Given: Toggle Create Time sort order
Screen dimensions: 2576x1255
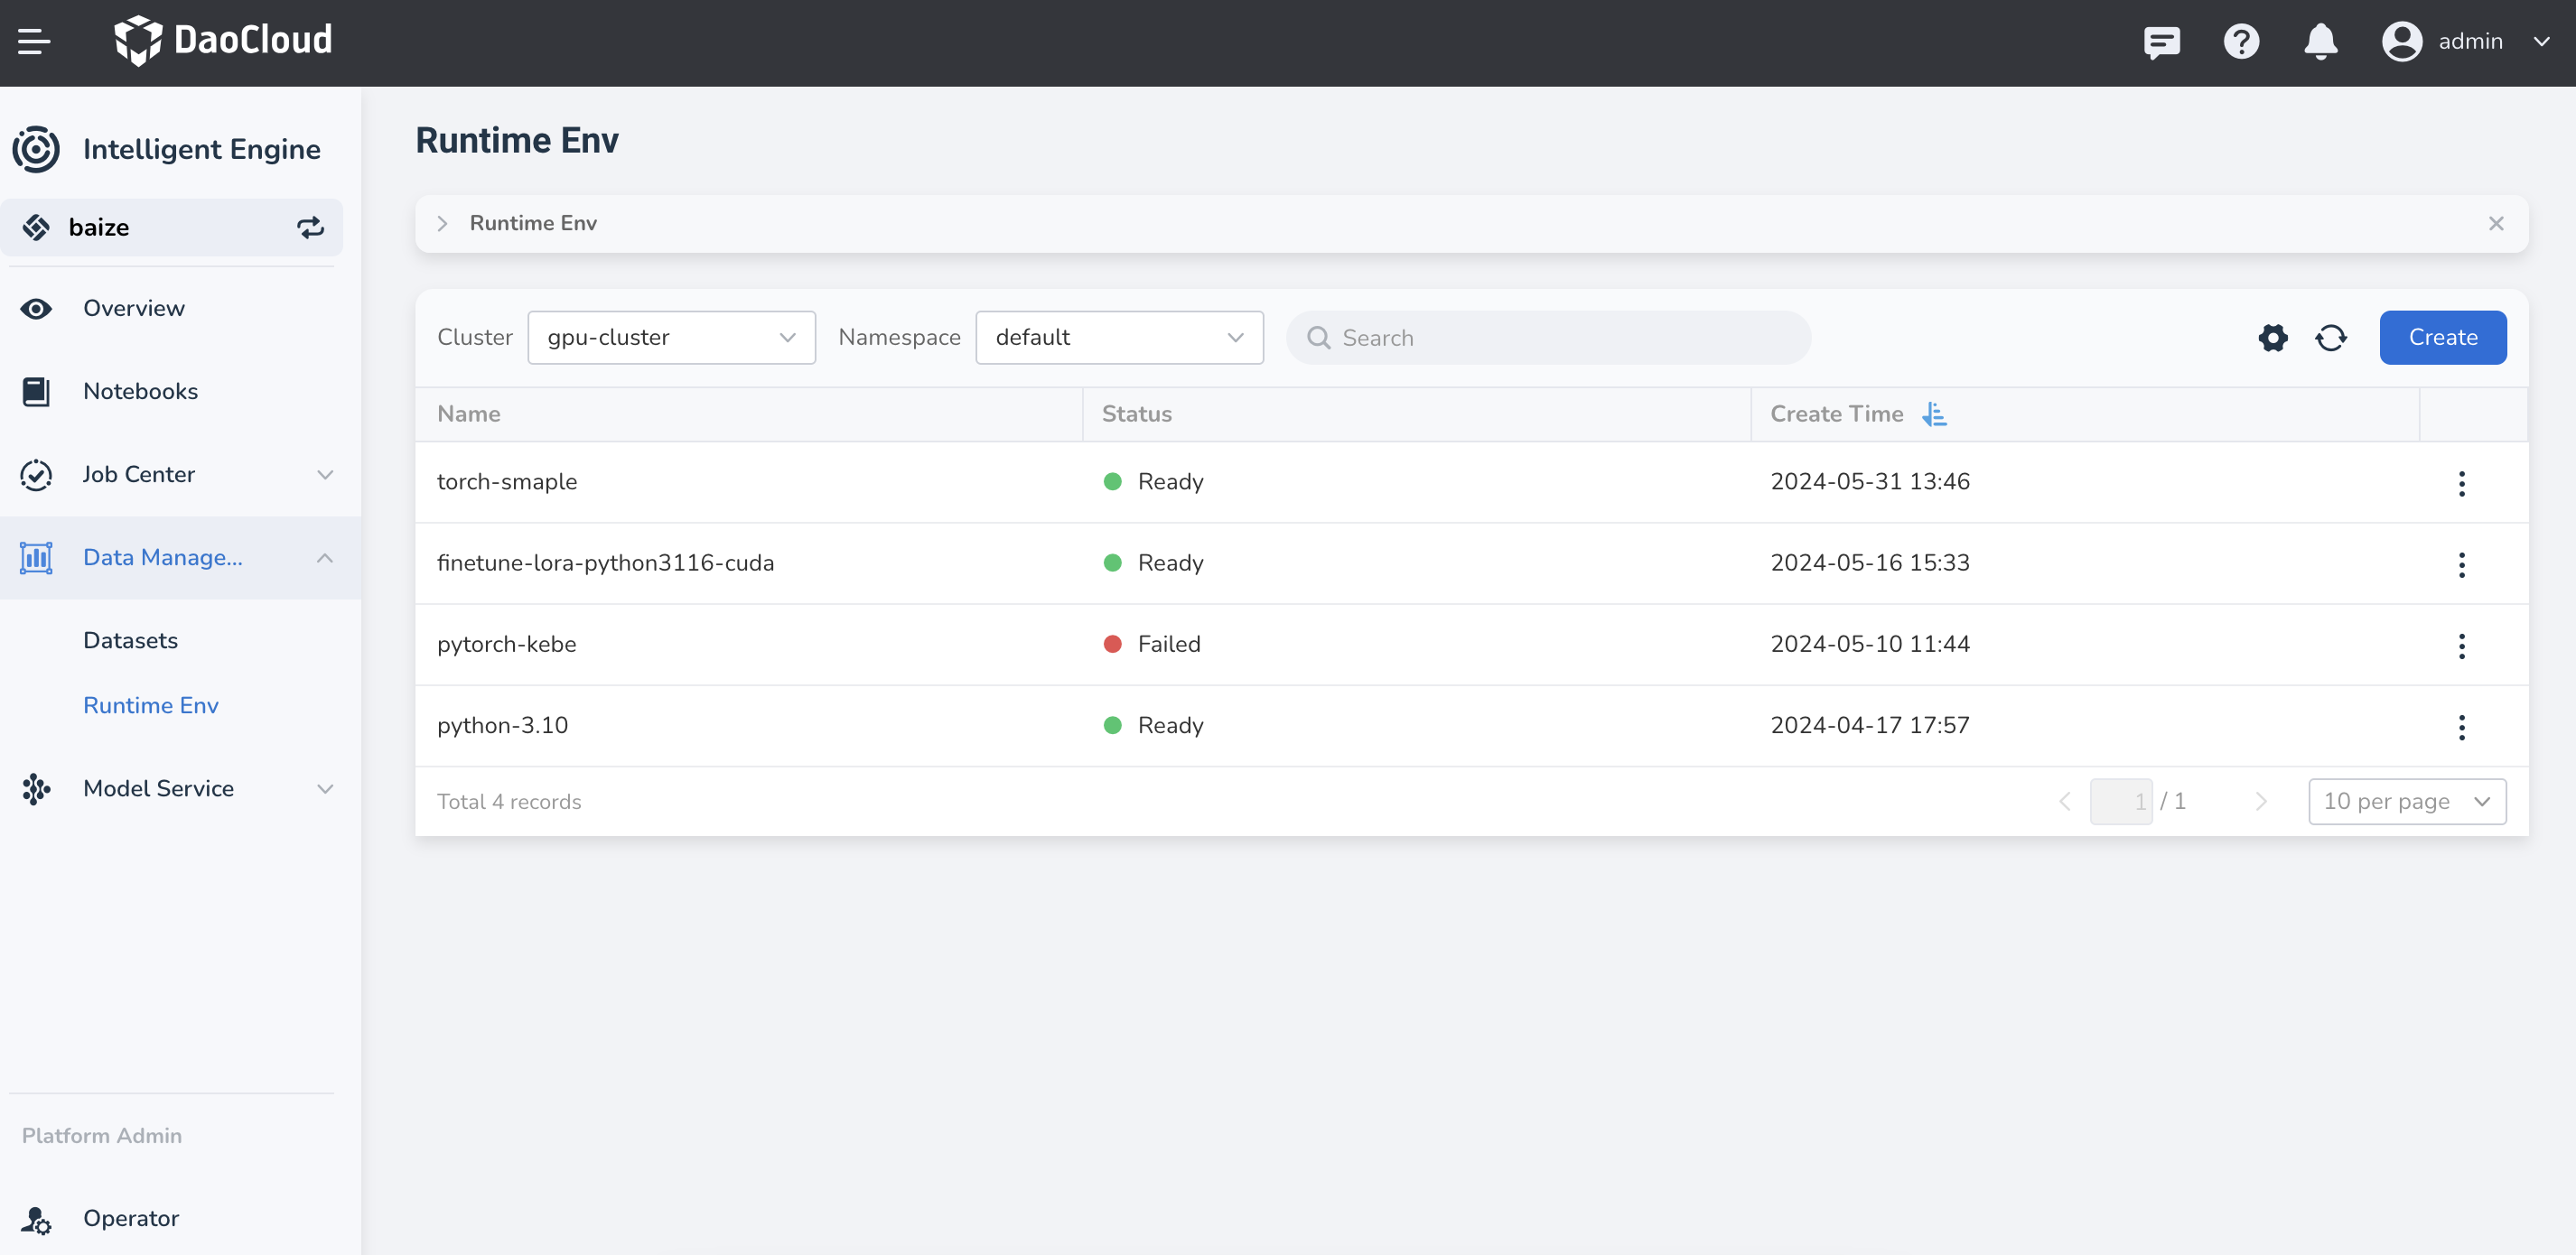Looking at the screenshot, I should 1934,414.
